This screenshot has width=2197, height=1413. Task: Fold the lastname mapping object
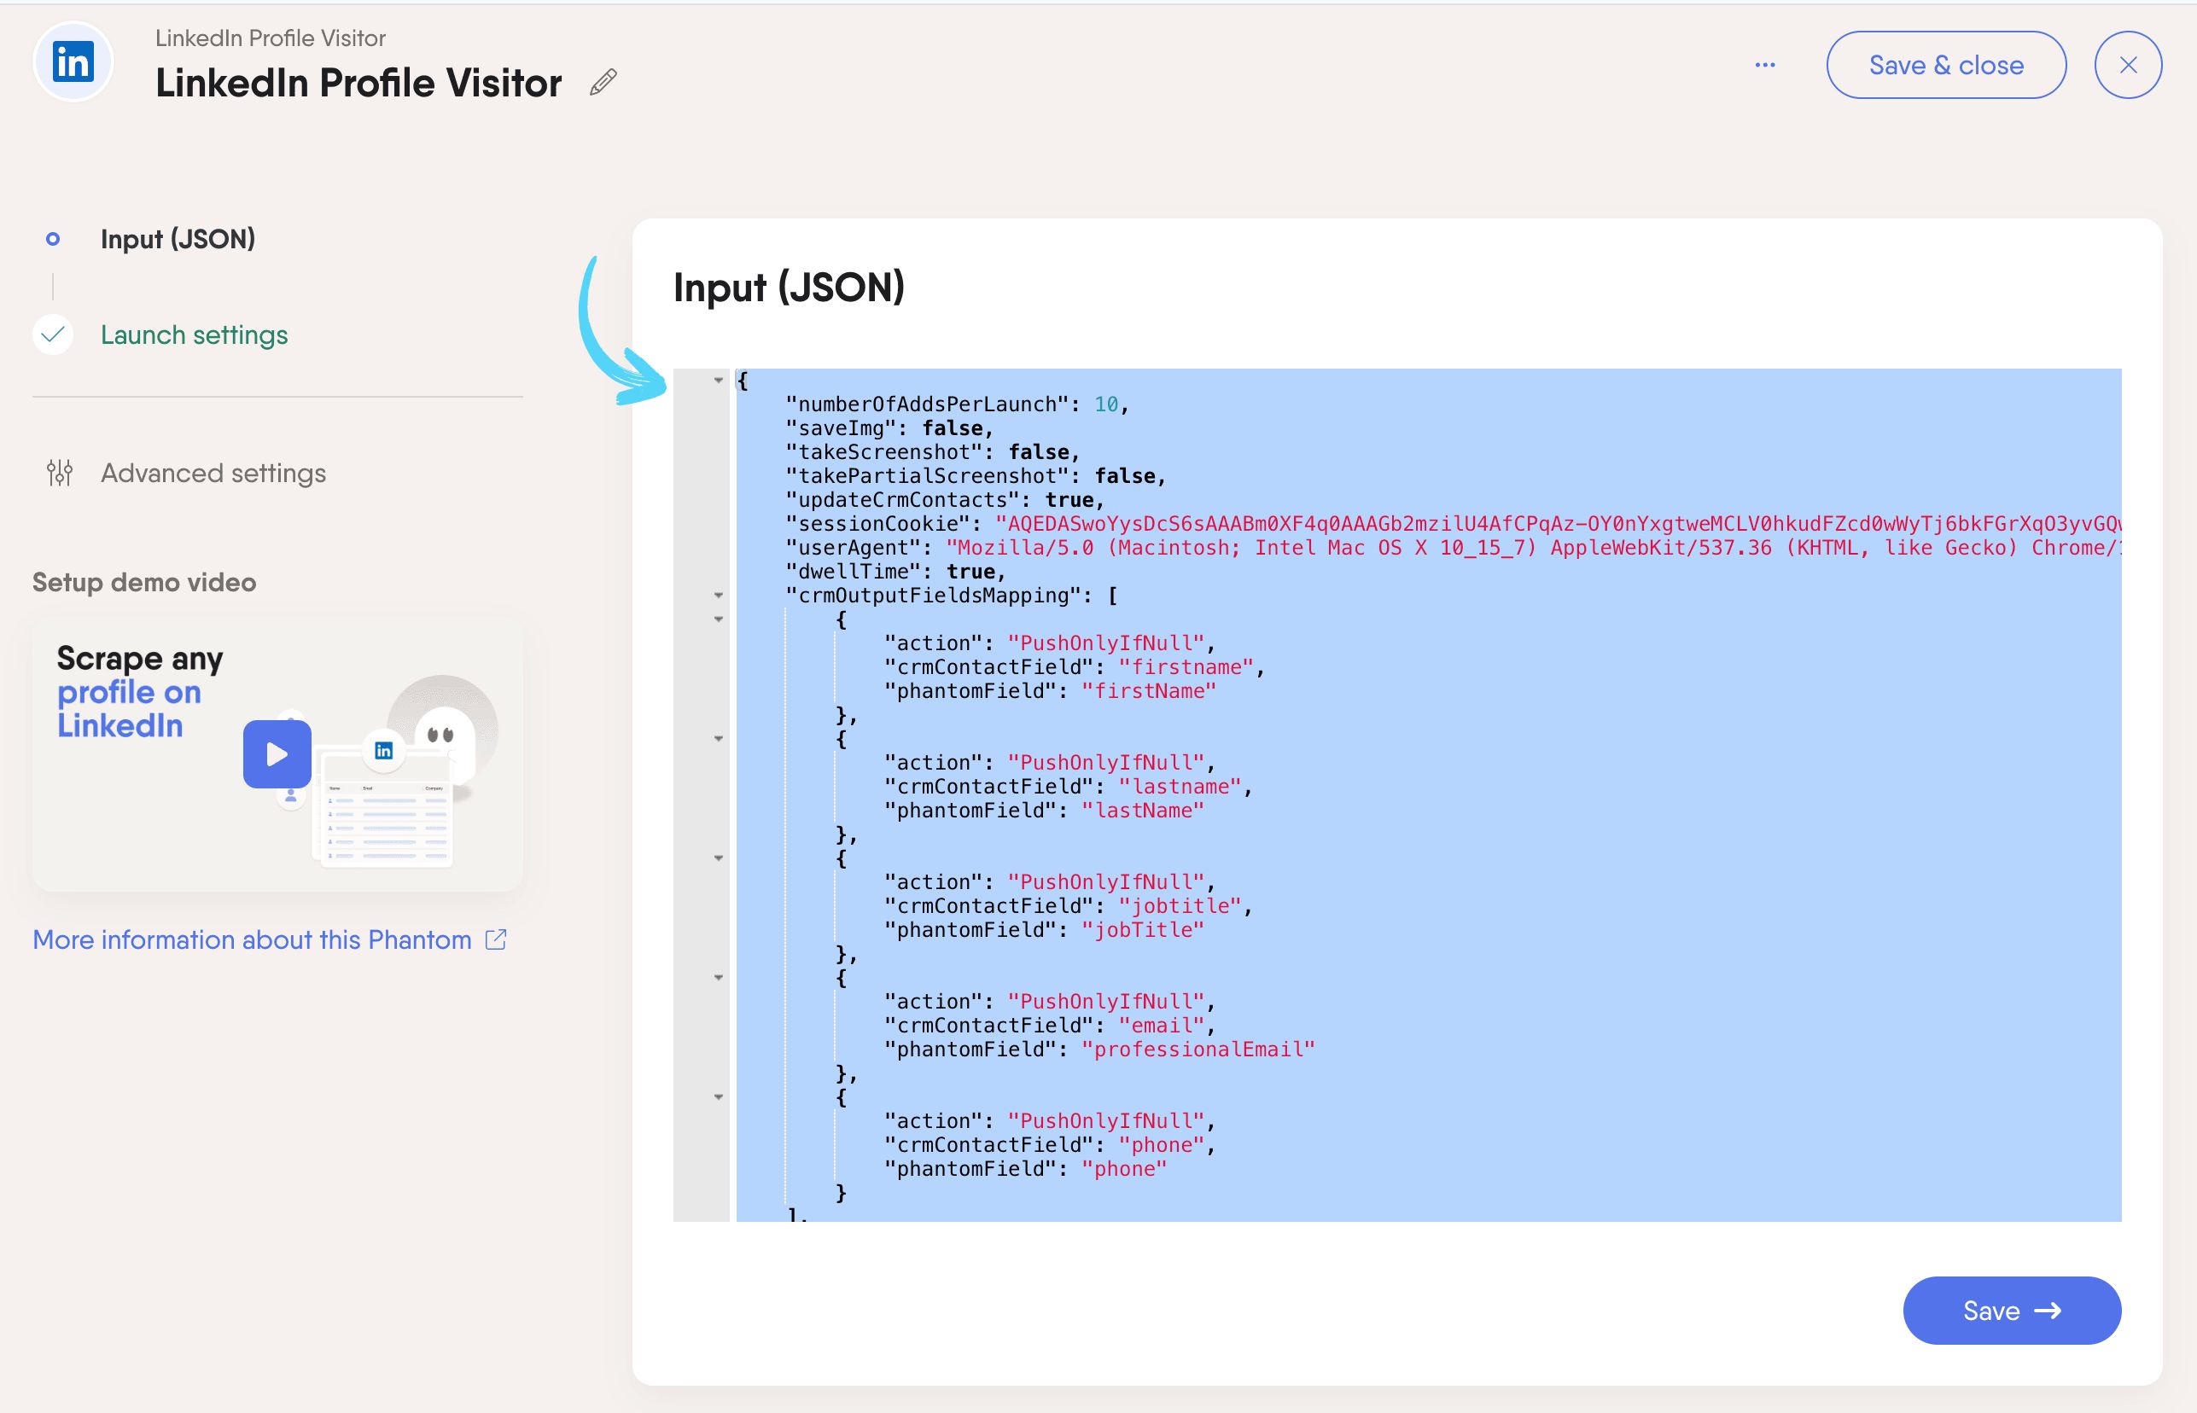[719, 739]
